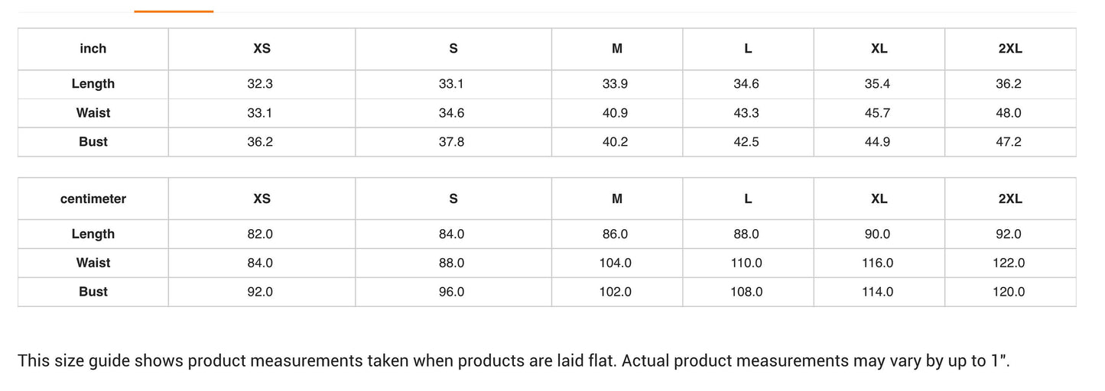
Task: Click the 116.0 waist value for XL
Action: coord(878,263)
